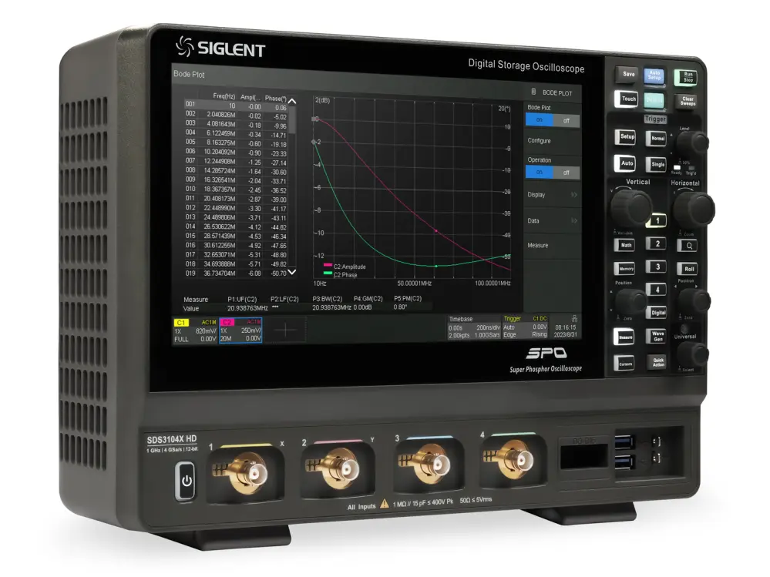Click the Siglent logo on the bezel

click(x=220, y=48)
